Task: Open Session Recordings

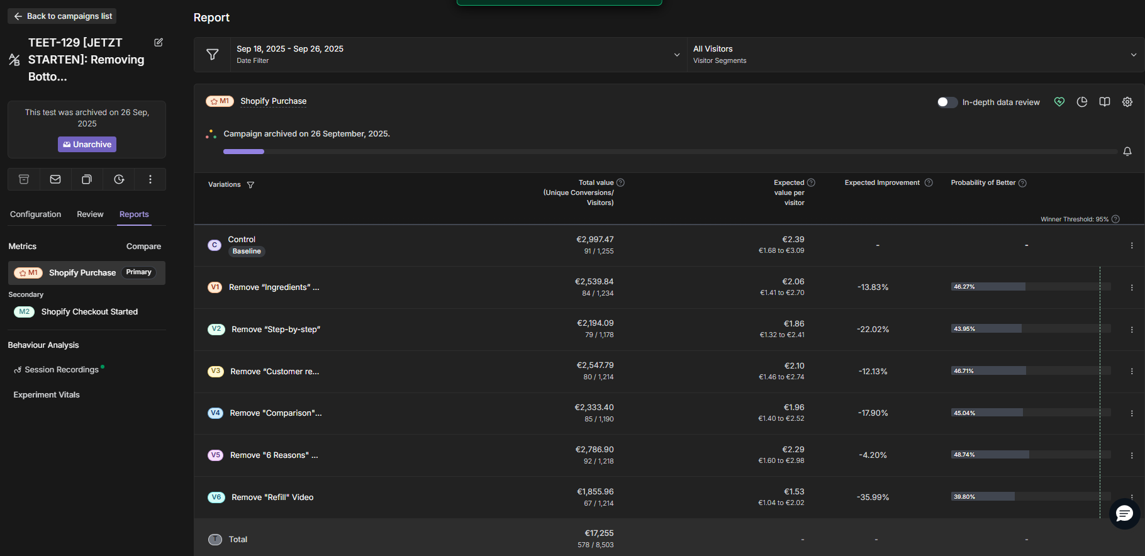Action: coord(61,370)
